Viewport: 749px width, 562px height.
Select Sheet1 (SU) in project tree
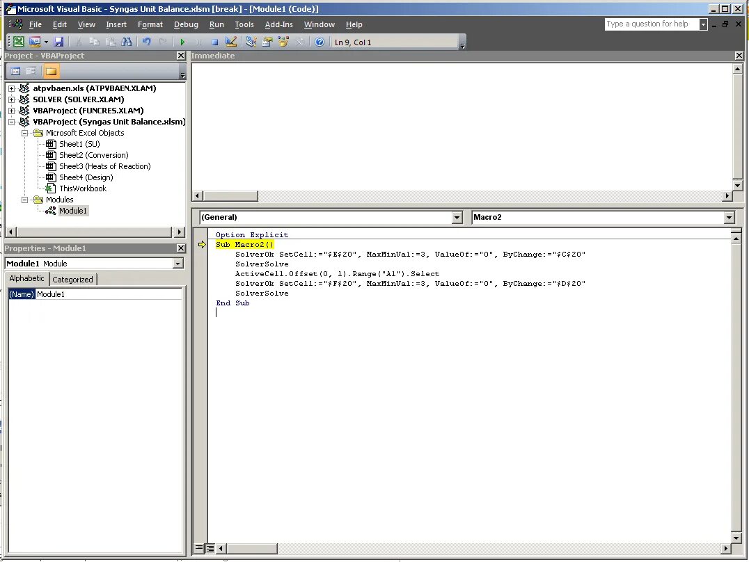coord(79,144)
